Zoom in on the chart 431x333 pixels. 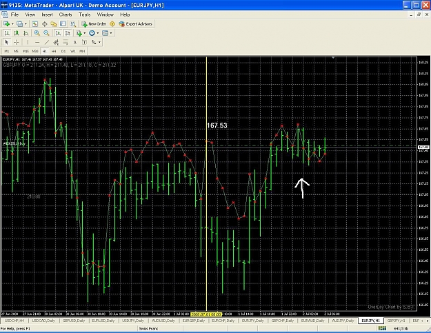point(37,33)
